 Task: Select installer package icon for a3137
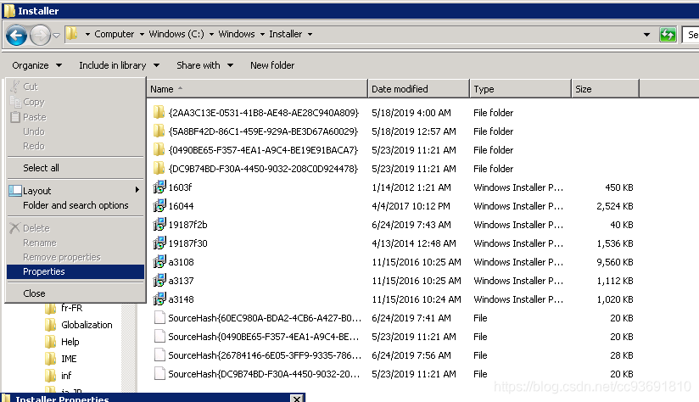(159, 281)
